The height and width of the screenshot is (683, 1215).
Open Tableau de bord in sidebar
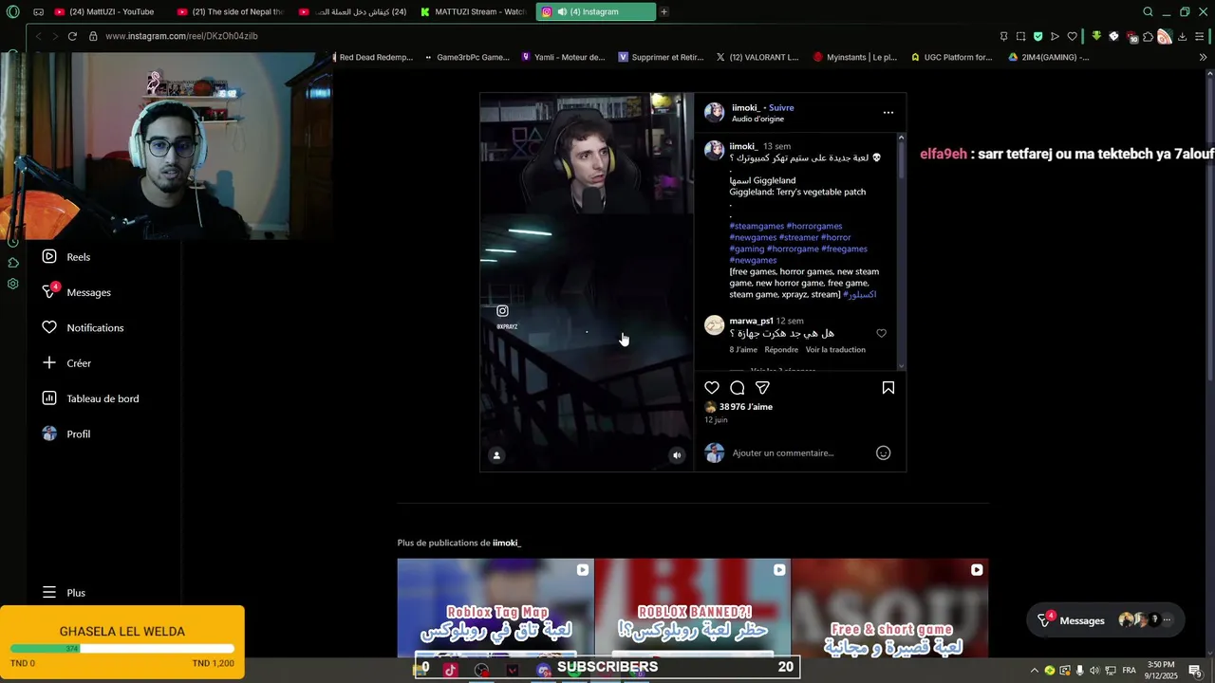point(90,398)
